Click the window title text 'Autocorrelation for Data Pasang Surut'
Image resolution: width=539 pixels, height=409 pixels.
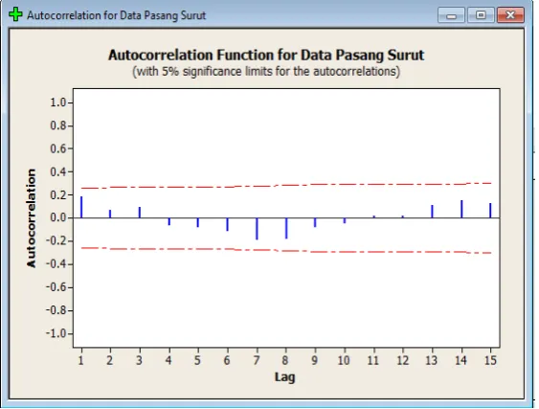pos(117,15)
